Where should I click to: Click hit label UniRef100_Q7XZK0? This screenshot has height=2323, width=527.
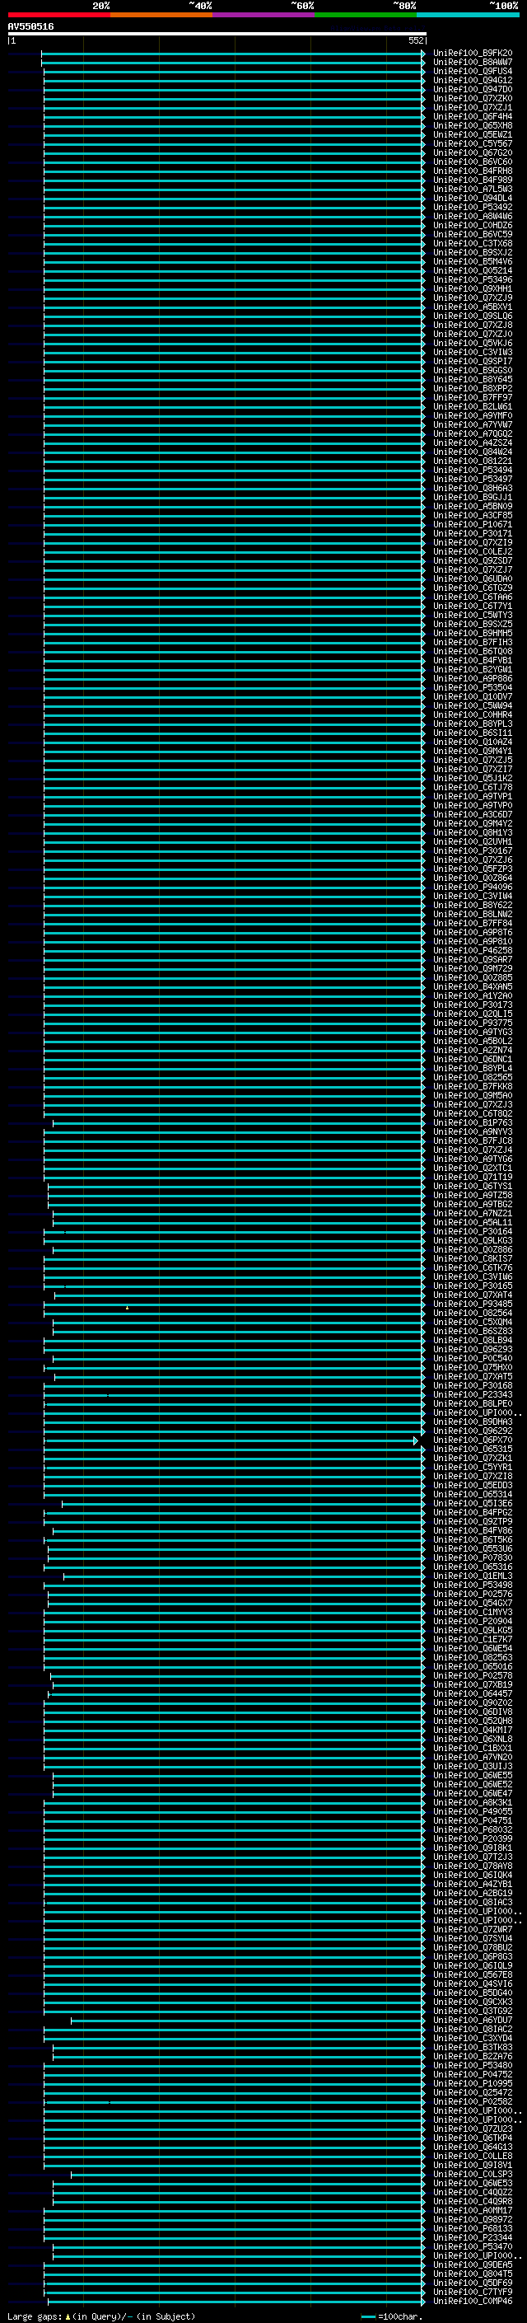pos(472,98)
